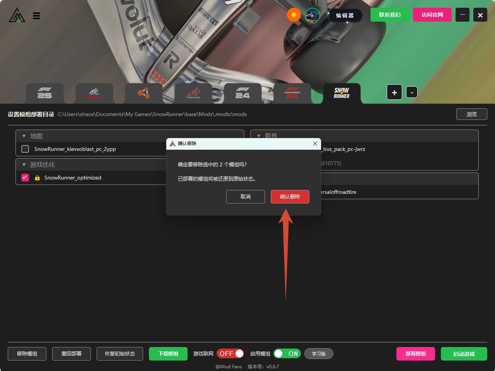
Task: Open the hamburger menu icon
Action: [36, 16]
